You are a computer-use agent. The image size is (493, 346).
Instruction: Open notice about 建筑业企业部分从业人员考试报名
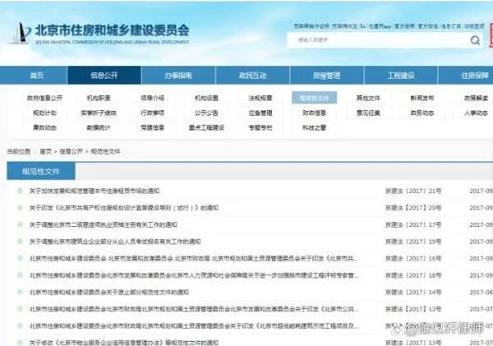click(115, 242)
